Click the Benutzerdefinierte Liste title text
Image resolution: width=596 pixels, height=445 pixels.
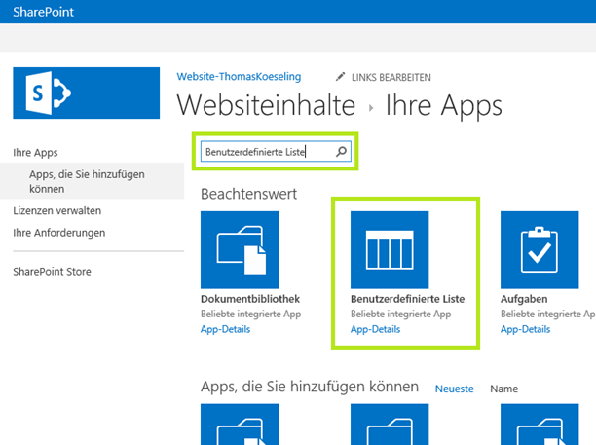[x=407, y=299]
